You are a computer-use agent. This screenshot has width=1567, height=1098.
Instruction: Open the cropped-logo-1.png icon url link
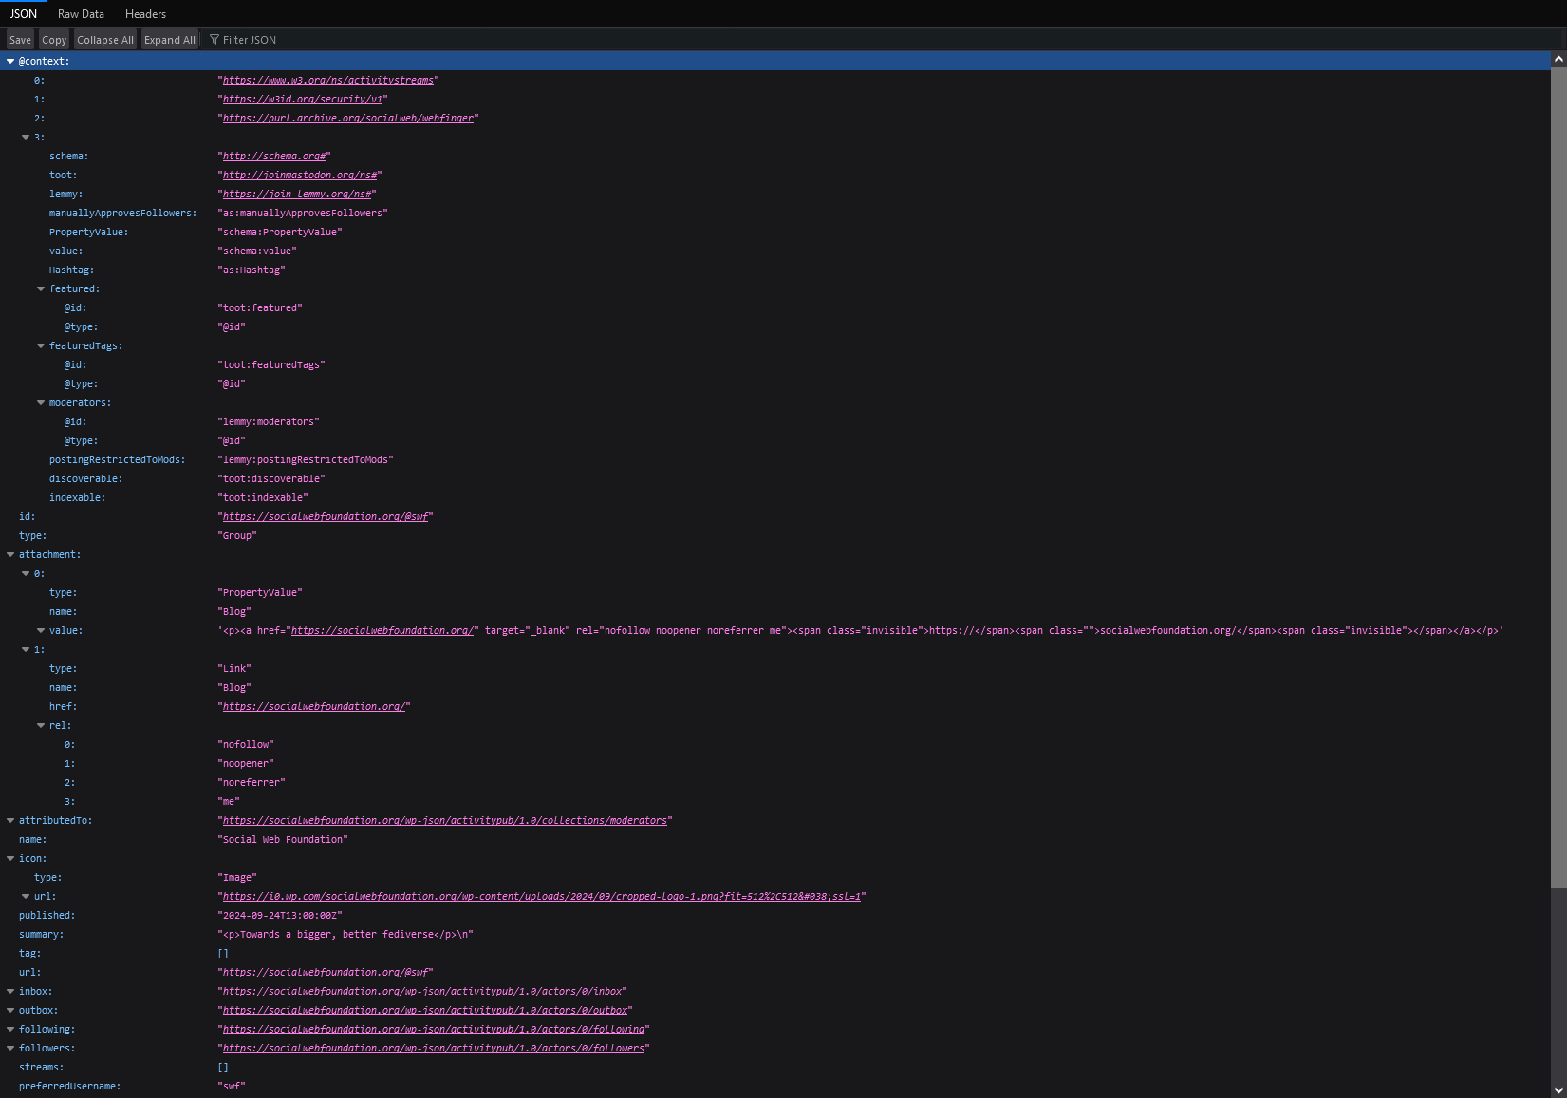(x=541, y=896)
